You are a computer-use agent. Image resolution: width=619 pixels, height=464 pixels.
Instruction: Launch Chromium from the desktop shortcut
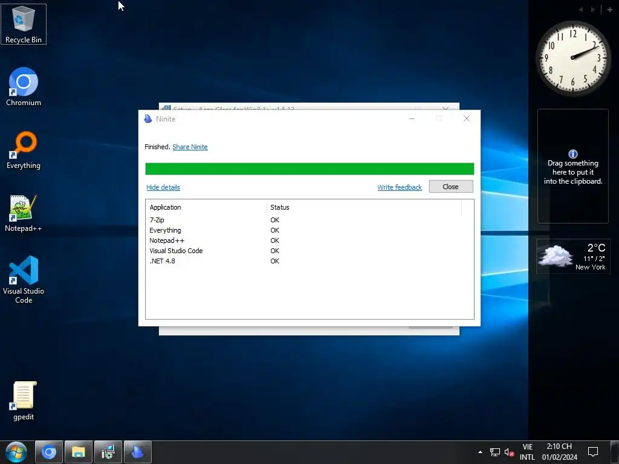[x=24, y=87]
